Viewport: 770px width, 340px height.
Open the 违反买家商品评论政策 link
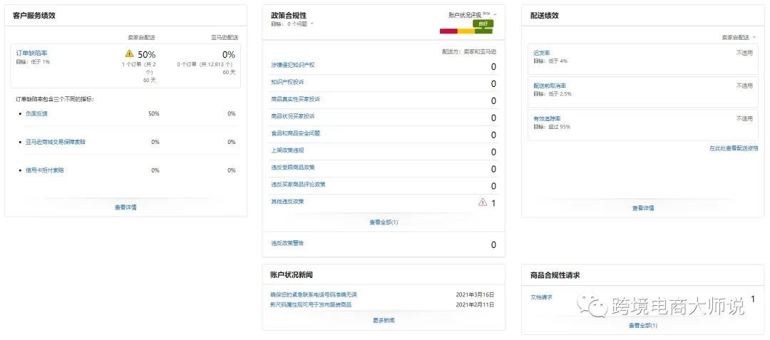298,185
